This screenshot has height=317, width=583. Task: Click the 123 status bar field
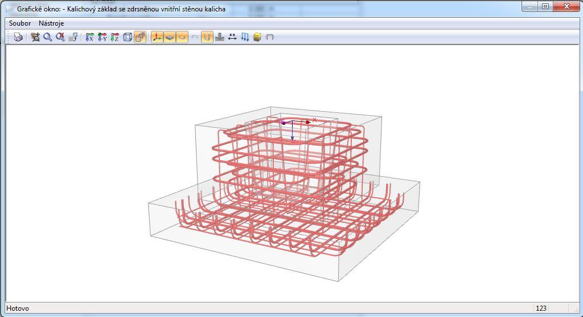(541, 308)
